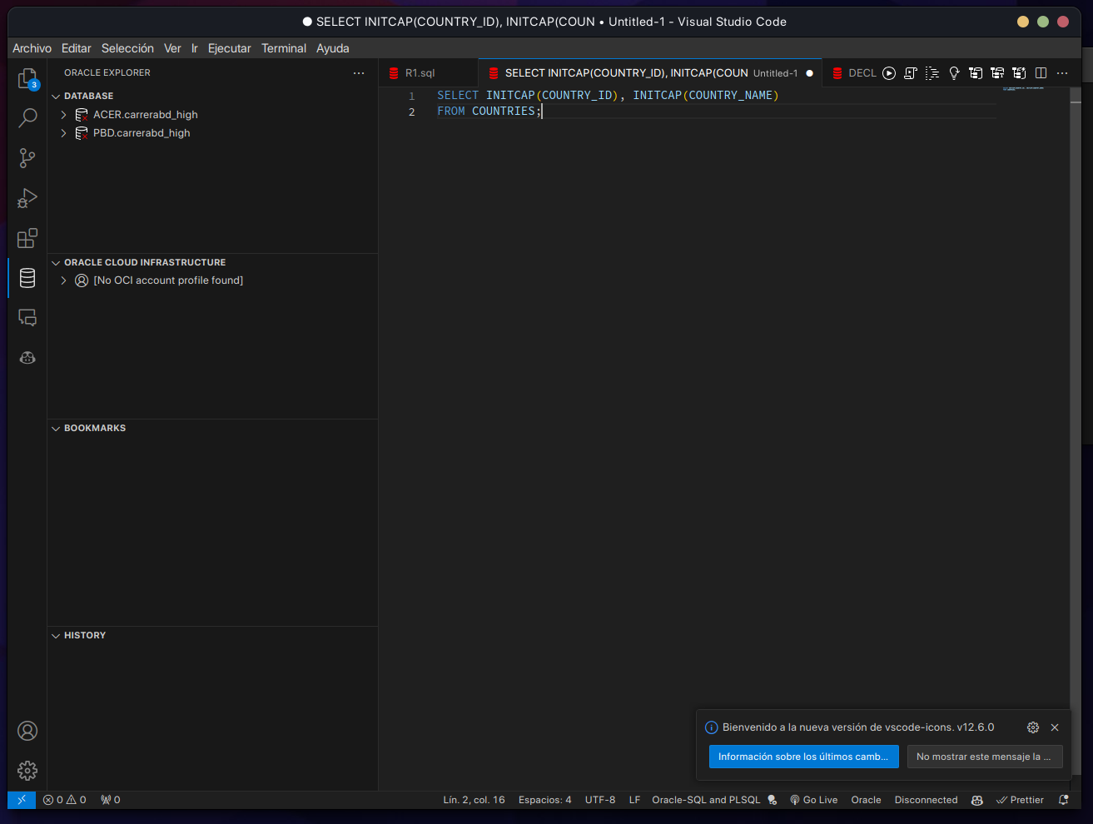Image resolution: width=1093 pixels, height=824 pixels.
Task: Expand the ACER.carrerabd_high database connection
Action: click(x=63, y=114)
